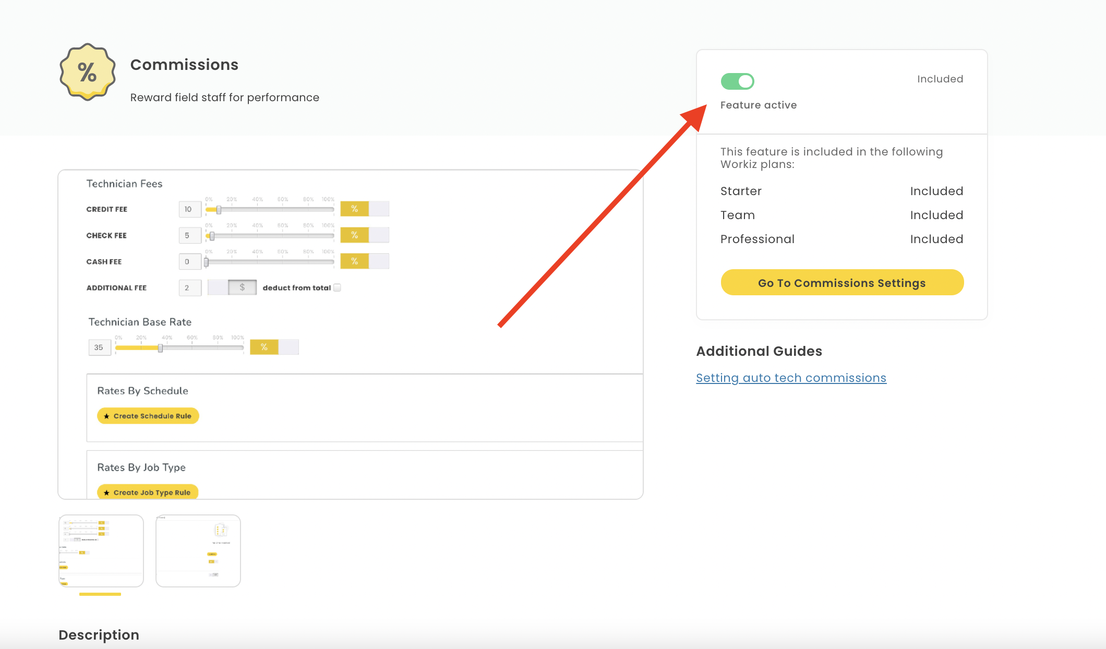The height and width of the screenshot is (649, 1106).
Task: Check the deduct from total checkbox
Action: [x=337, y=287]
